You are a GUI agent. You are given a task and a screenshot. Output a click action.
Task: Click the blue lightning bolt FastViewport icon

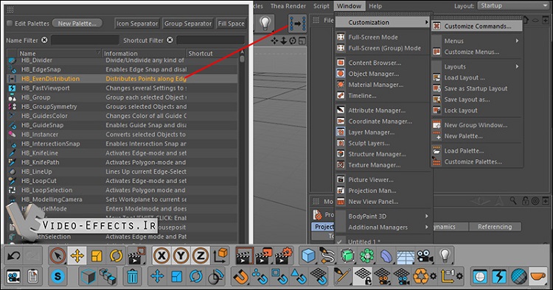pos(499,277)
